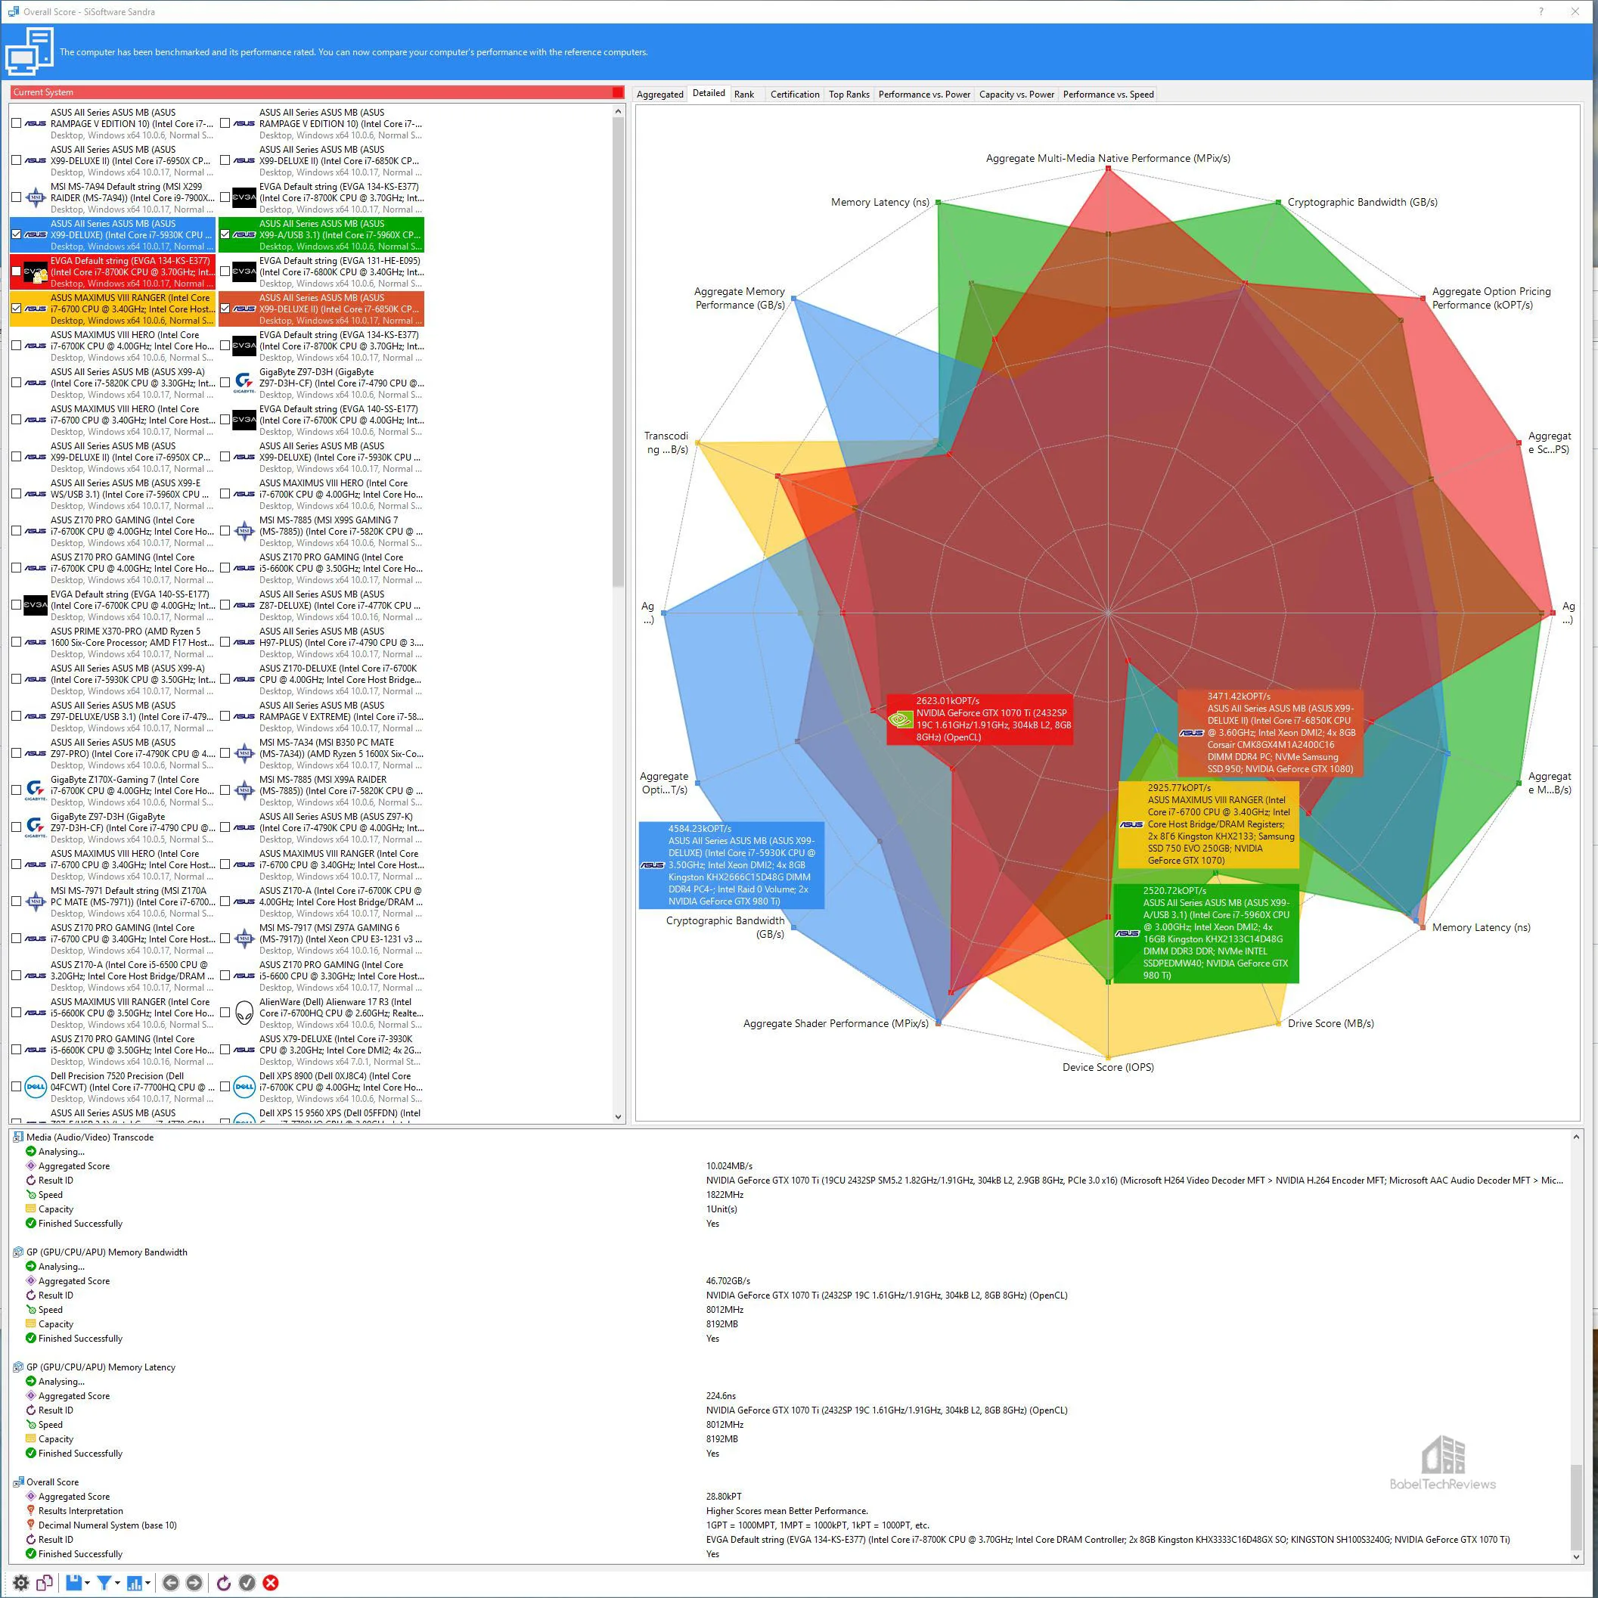Click results panel scroll-up arrow

pos(1577,1137)
